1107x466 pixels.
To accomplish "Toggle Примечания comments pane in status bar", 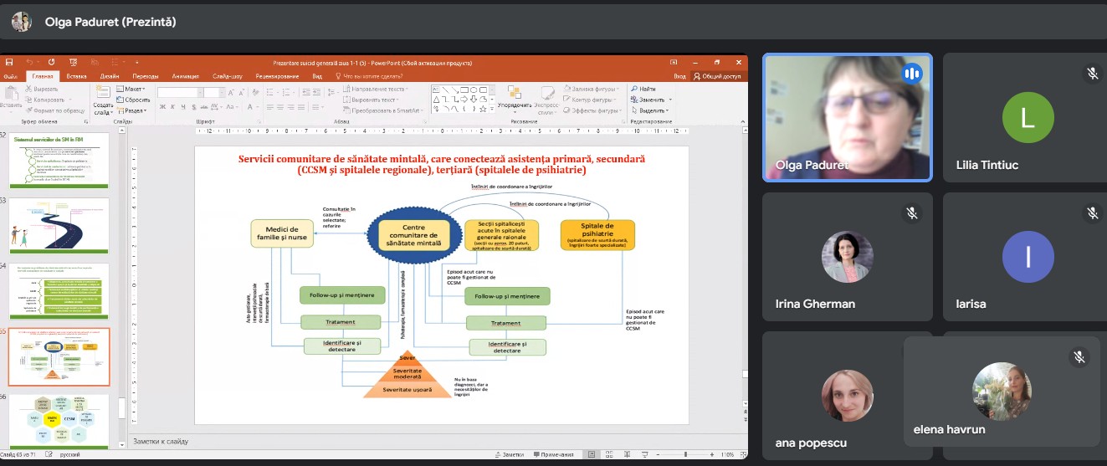I will 552,454.
